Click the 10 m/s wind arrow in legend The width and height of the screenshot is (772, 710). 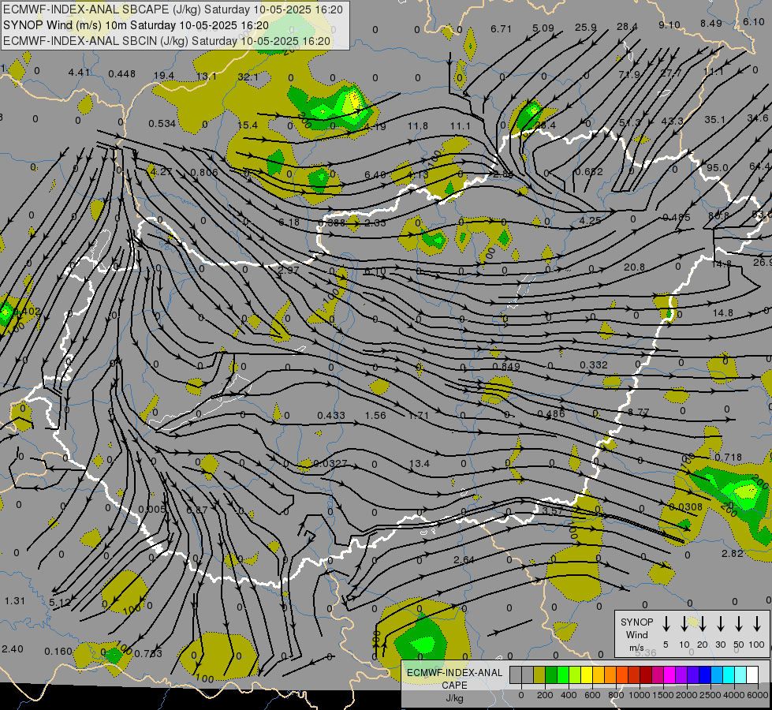[684, 624]
